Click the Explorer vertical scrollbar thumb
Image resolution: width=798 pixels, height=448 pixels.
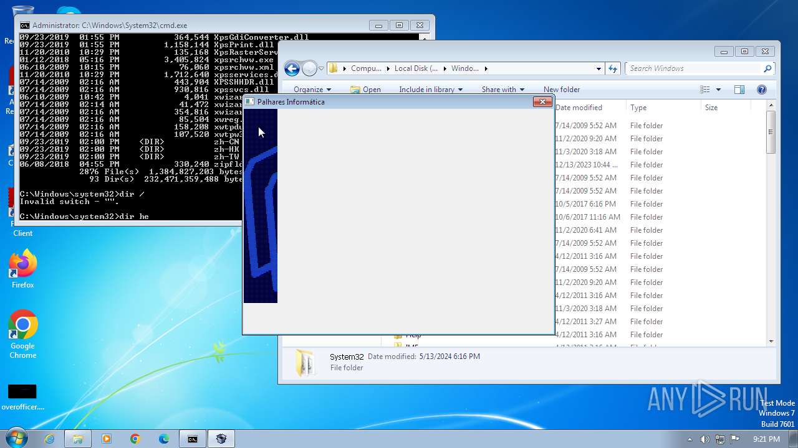point(771,132)
